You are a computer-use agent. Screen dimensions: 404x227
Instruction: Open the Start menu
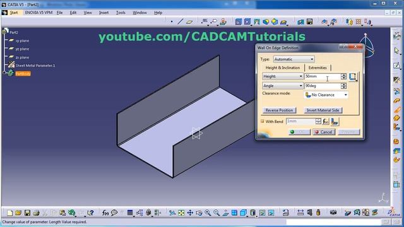click(x=14, y=13)
